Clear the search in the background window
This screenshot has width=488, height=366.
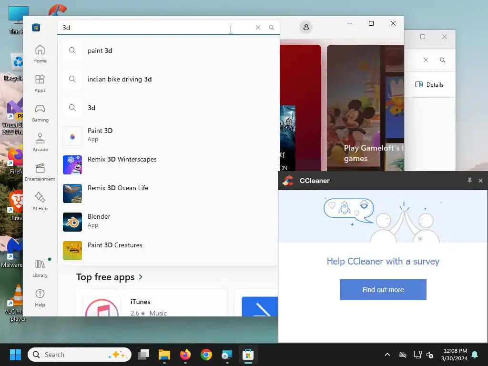point(426,60)
